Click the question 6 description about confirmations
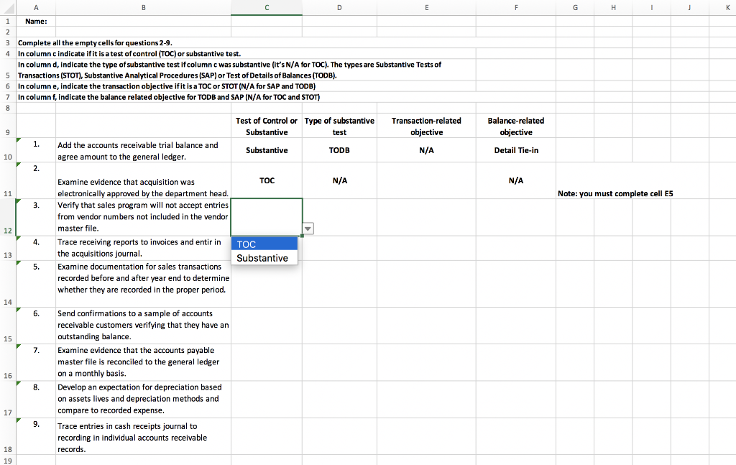The image size is (736, 465). tap(143, 325)
